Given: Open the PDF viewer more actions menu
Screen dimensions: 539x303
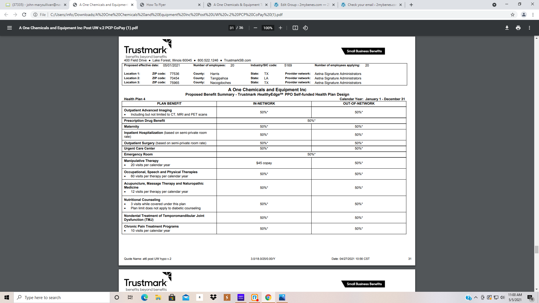Looking at the screenshot, I should click(x=529, y=28).
